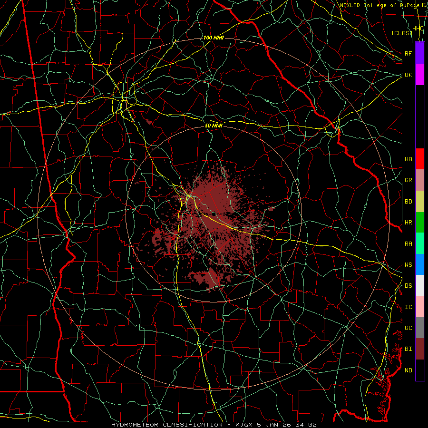The image size is (428, 428).
Task: Click the HA legend label
Action: pyautogui.click(x=408, y=159)
